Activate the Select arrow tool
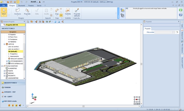The height and width of the screenshot is (111, 184). tap(4, 12)
